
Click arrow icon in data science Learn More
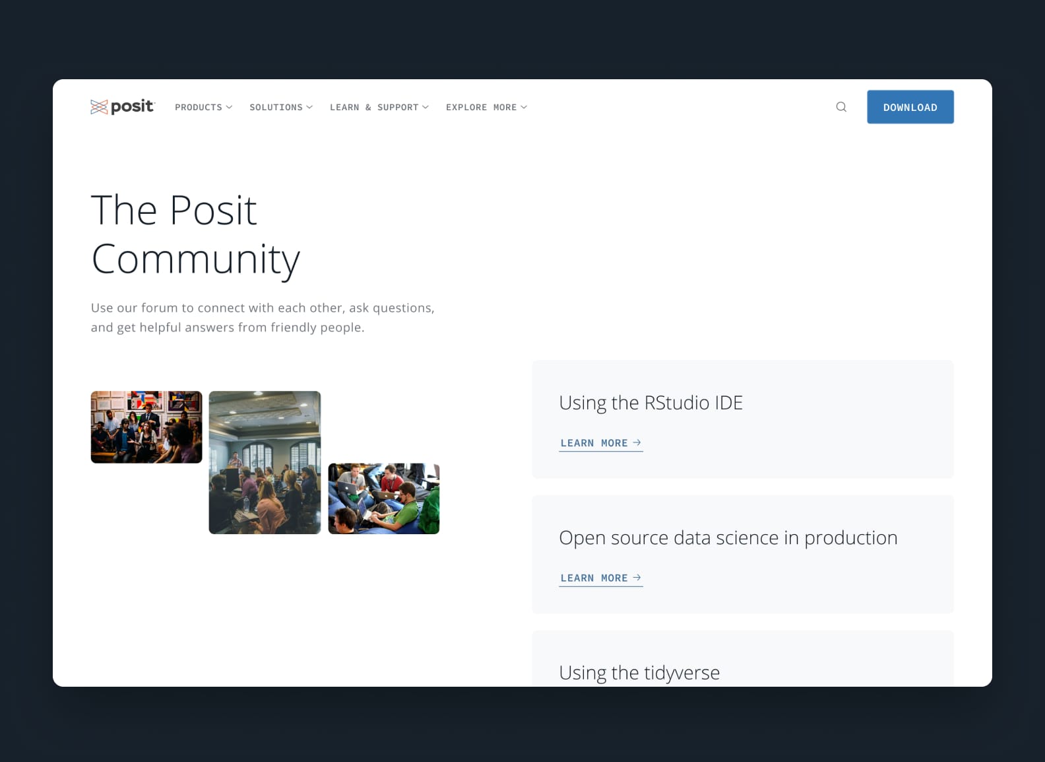[x=637, y=577]
